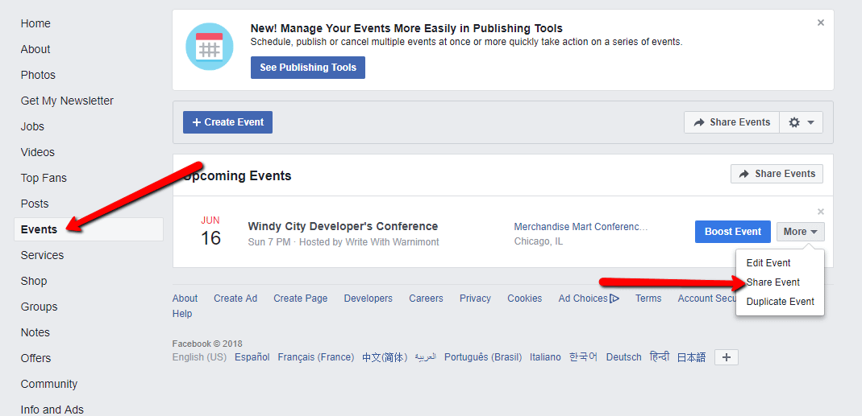
Task: Click the Privacy footer link
Action: [475, 299]
